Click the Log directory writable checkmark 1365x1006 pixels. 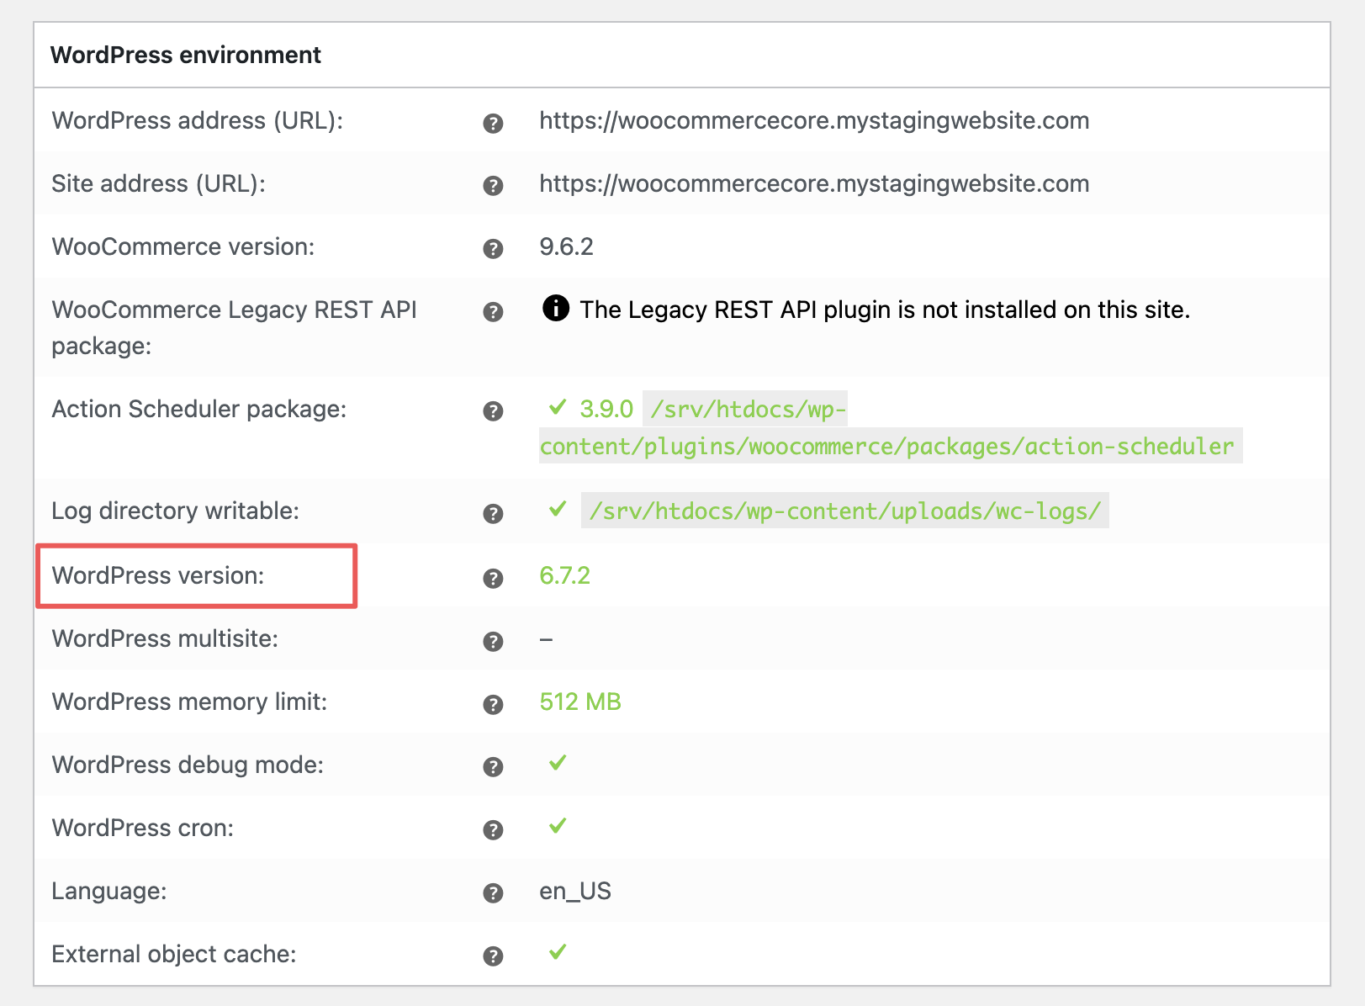coord(557,510)
